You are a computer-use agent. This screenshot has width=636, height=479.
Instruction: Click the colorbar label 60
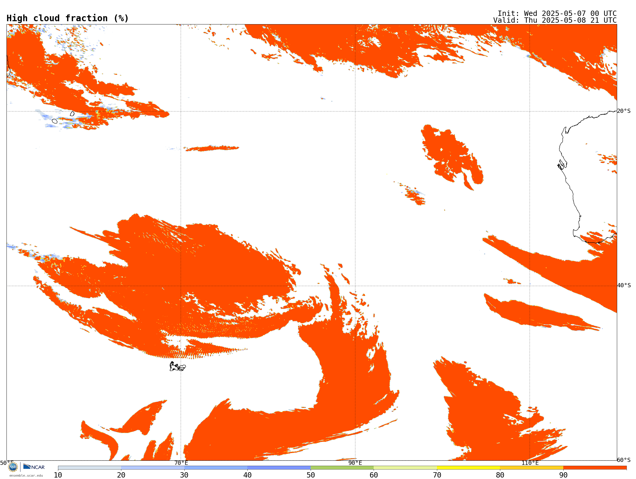tap(374, 475)
